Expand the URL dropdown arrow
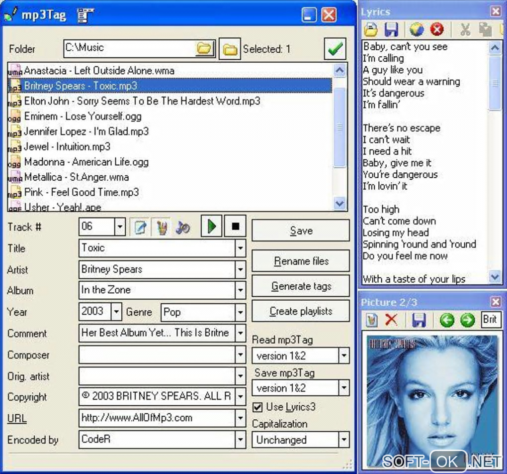507x474 pixels. point(240,418)
